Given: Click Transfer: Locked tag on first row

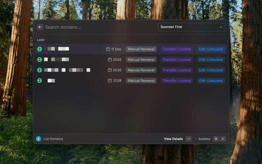Looking at the screenshot, I should 176,49.
